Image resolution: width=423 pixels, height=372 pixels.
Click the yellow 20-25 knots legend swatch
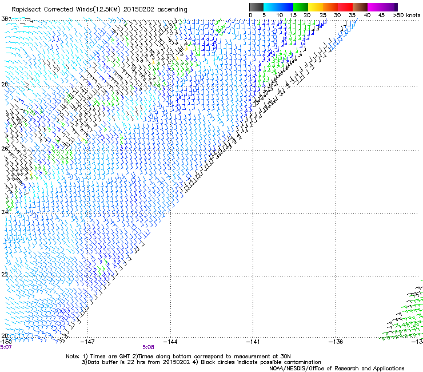(316, 7)
